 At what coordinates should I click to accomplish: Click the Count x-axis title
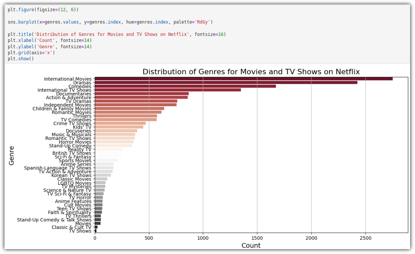tap(251, 245)
